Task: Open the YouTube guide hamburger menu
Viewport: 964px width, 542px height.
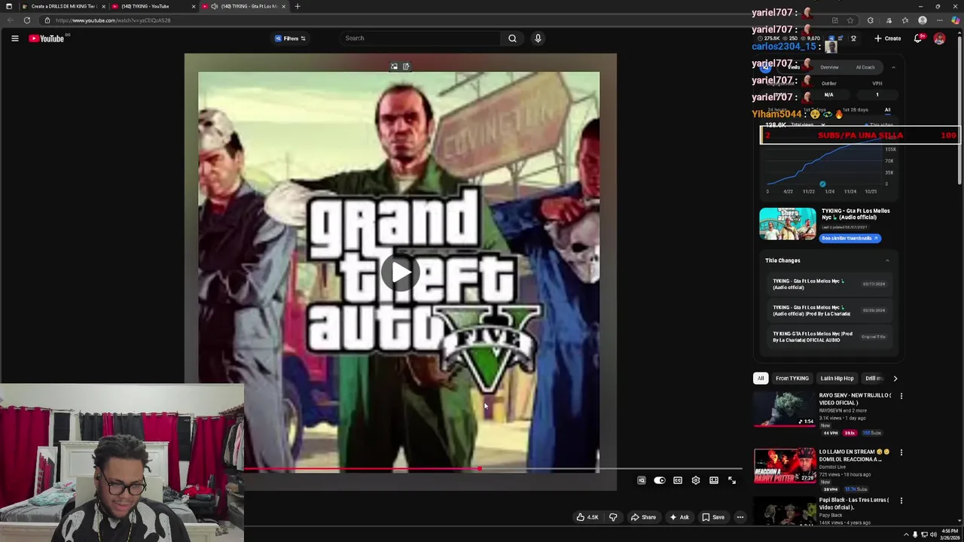Action: (x=14, y=38)
